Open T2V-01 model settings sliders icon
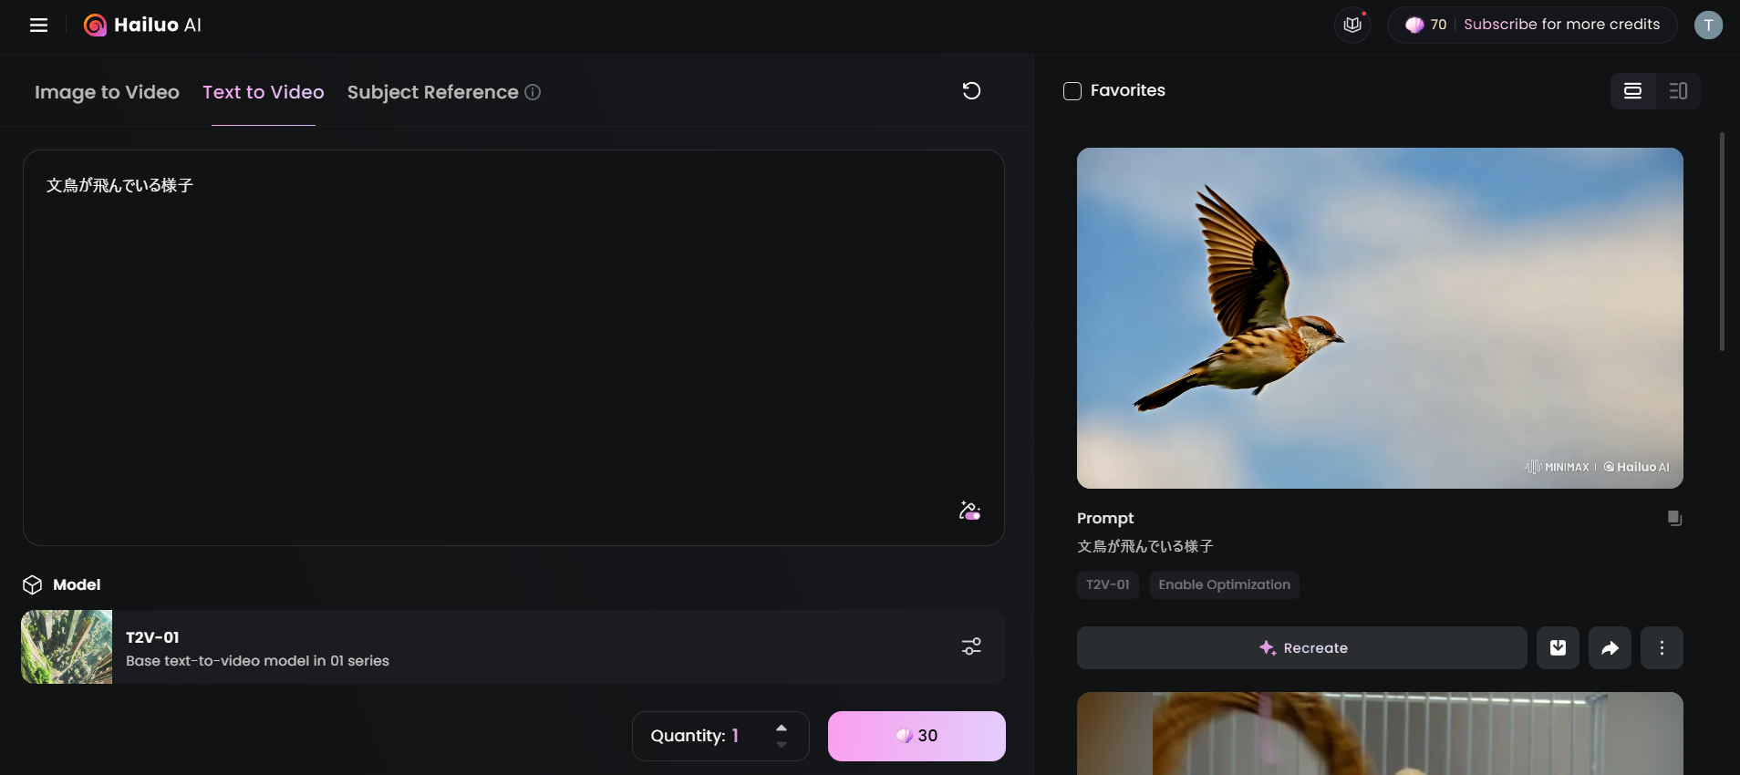 pyautogui.click(x=971, y=646)
